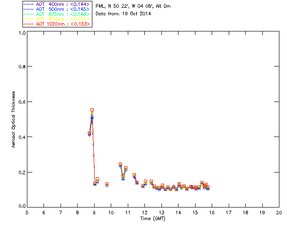Image resolution: width=287 pixels, height=230 pixels.
Task: Click the red dashed 1020nm legend line
Action: click(29, 24)
